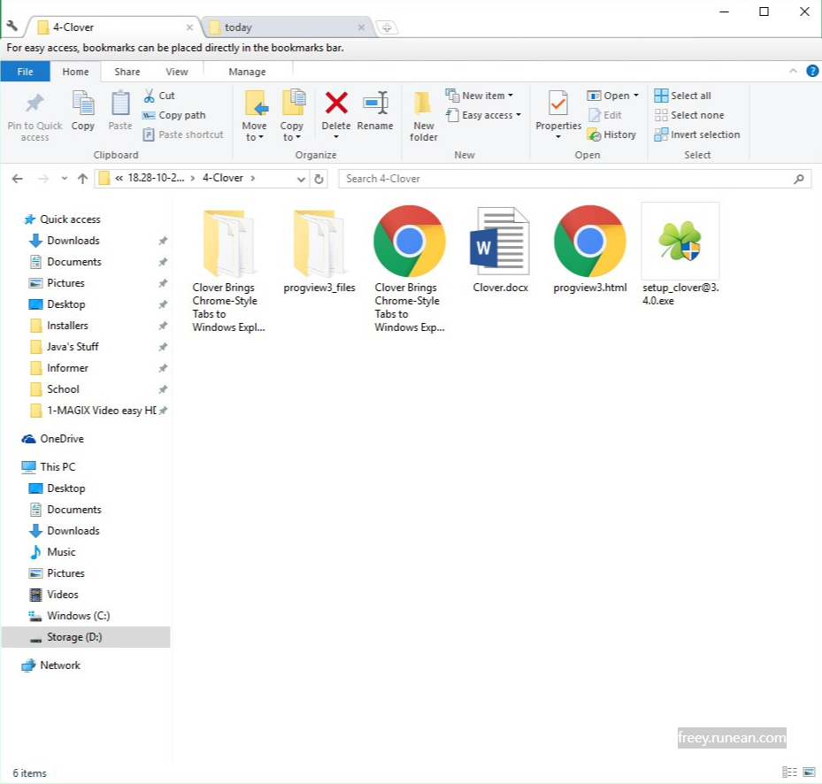Viewport: 822px width, 784px height.
Task: Click the Copy ribbon button
Action: tap(83, 111)
